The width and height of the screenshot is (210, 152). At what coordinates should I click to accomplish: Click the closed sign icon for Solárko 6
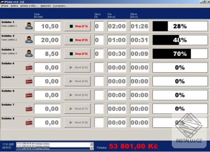(29, 95)
